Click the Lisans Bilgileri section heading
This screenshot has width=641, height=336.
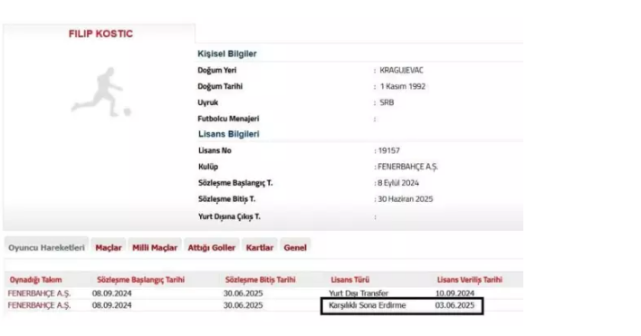228,134
